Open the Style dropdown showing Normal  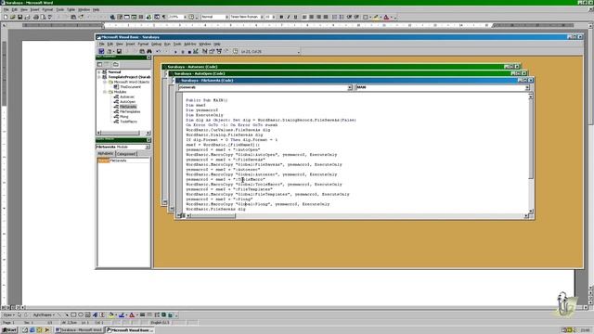(226, 17)
